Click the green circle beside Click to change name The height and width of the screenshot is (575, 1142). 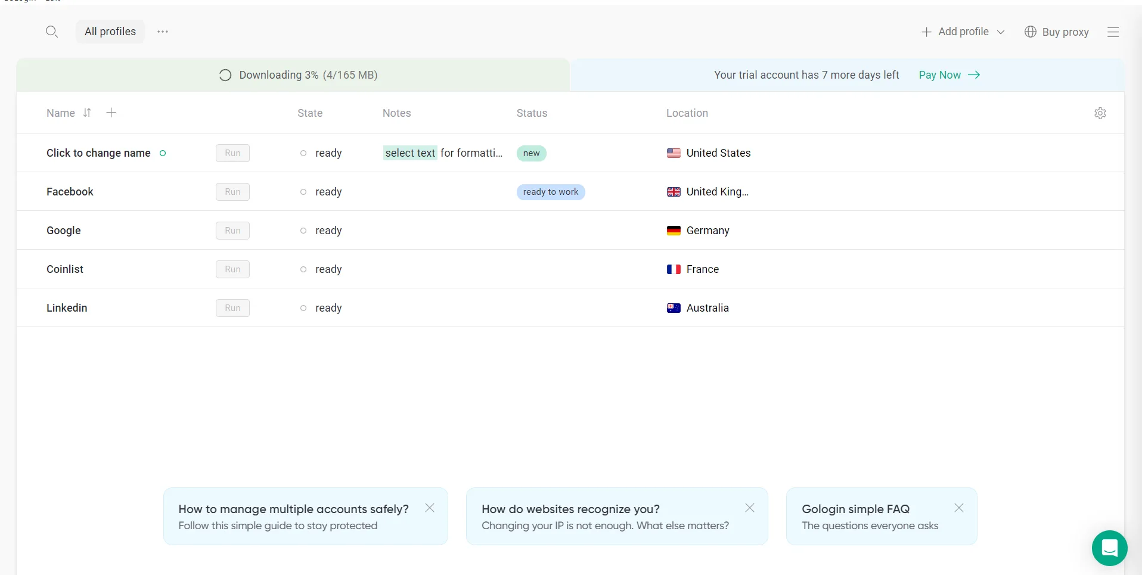[x=163, y=153]
